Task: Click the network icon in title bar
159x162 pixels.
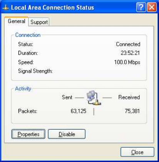Action: click(6, 8)
